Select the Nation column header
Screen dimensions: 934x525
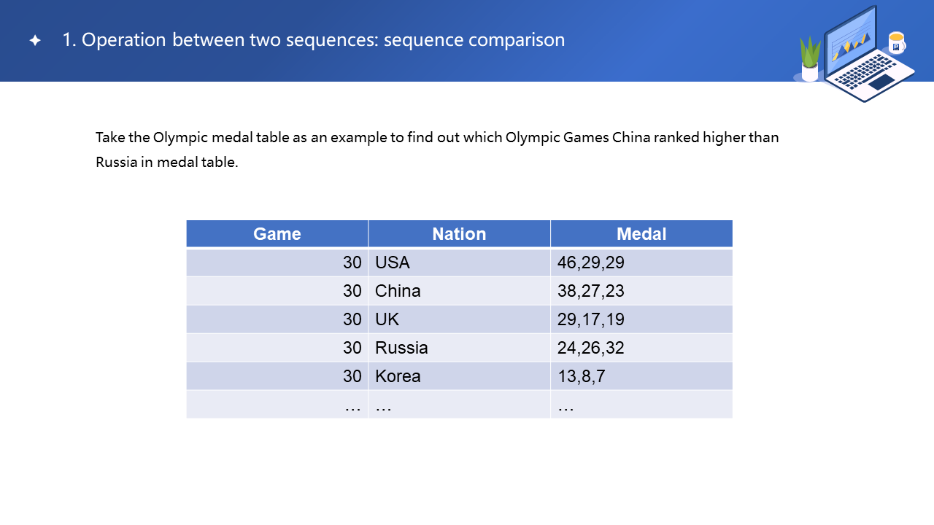pyautogui.click(x=459, y=234)
